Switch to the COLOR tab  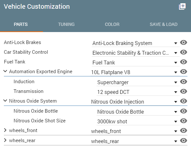[x=112, y=24]
